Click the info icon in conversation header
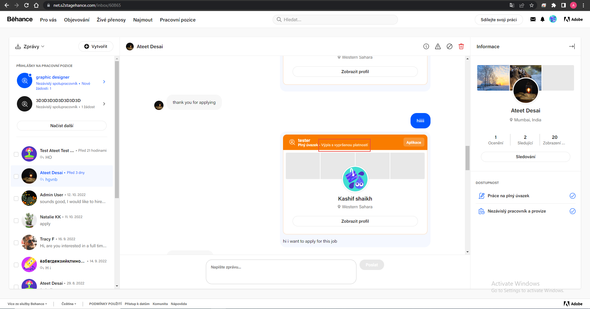This screenshot has width=590, height=309. (x=426, y=46)
